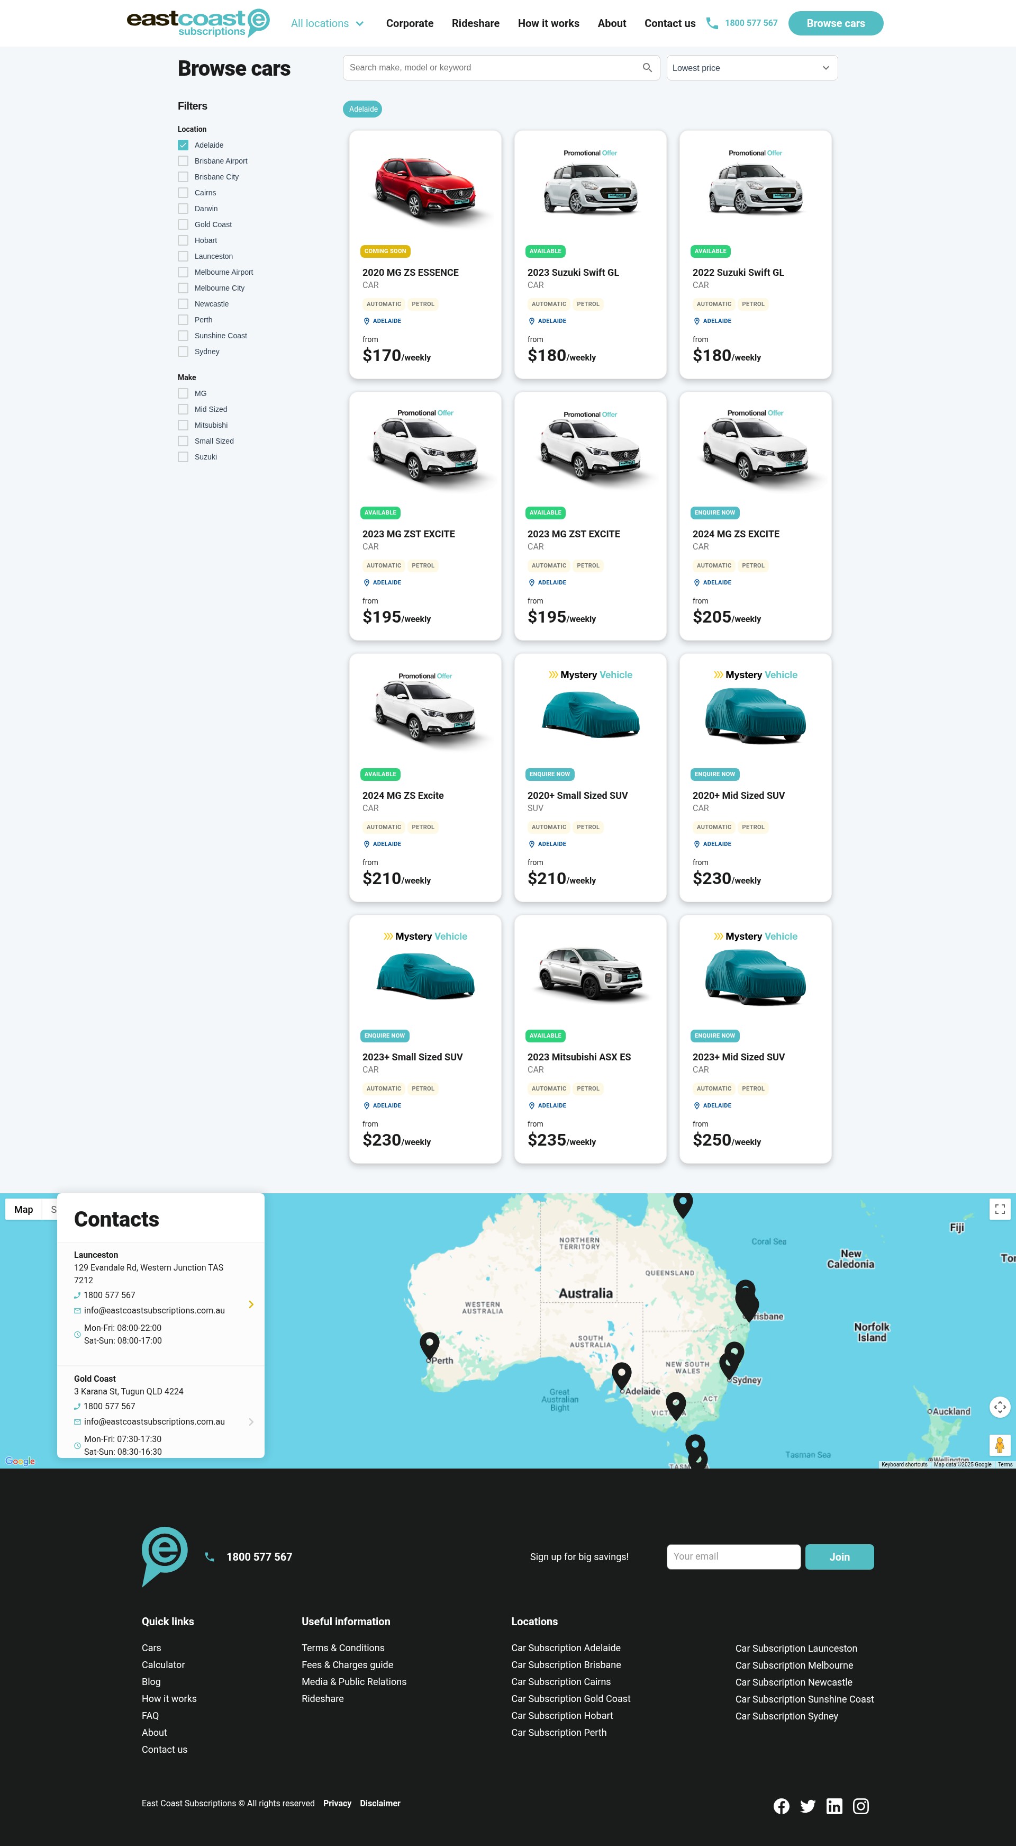Image resolution: width=1016 pixels, height=1846 pixels.
Task: Open the Facebook footer icon
Action: click(781, 1806)
